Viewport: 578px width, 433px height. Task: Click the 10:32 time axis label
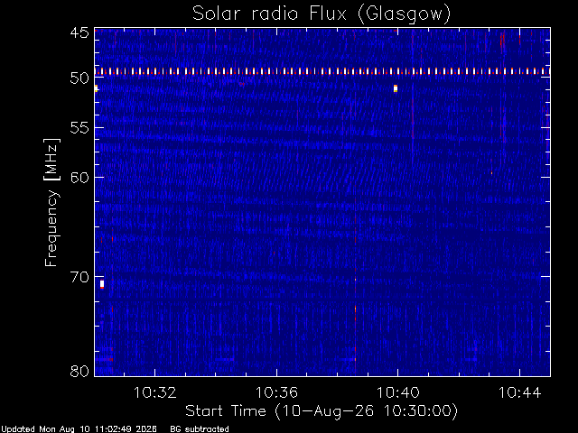154,392
